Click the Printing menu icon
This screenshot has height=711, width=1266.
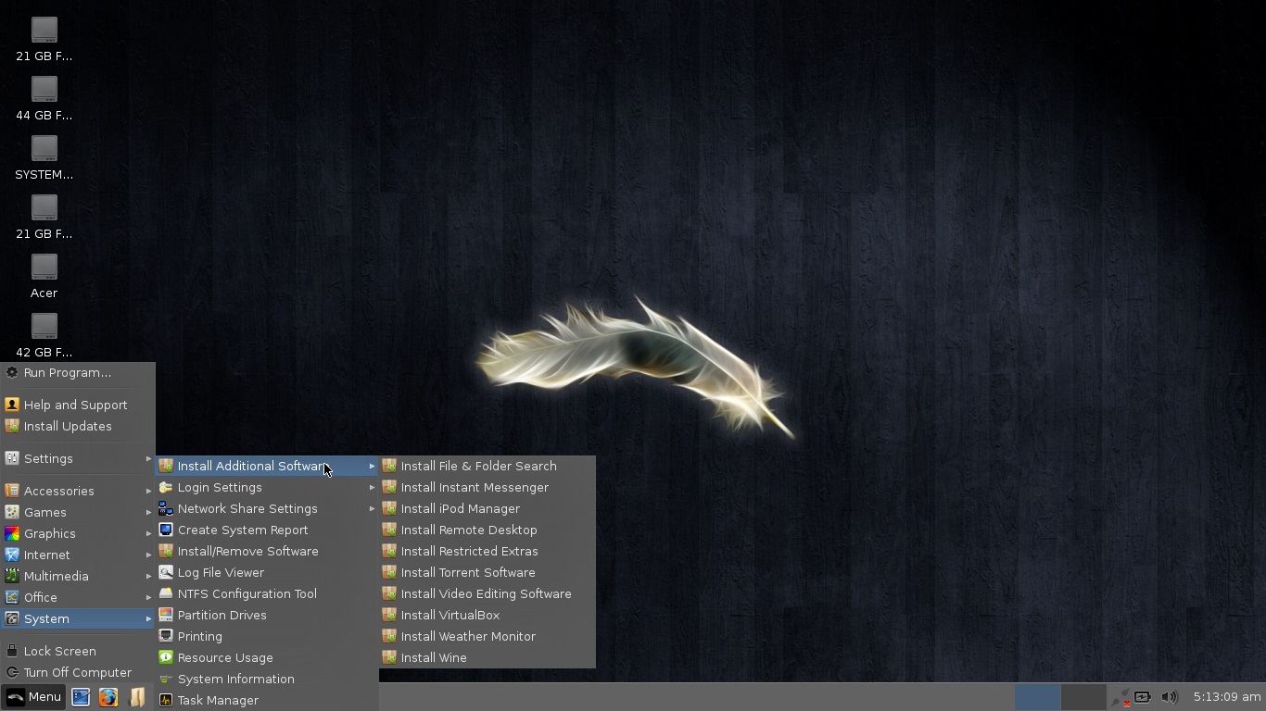(x=166, y=636)
